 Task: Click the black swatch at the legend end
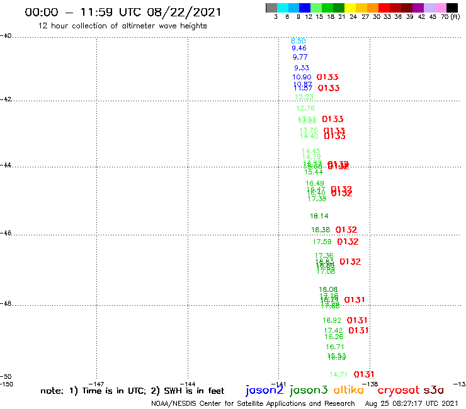point(452,8)
